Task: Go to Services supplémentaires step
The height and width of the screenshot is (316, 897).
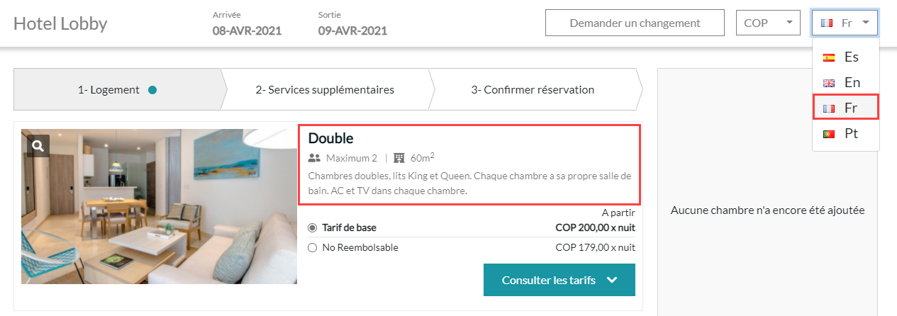Action: click(325, 90)
